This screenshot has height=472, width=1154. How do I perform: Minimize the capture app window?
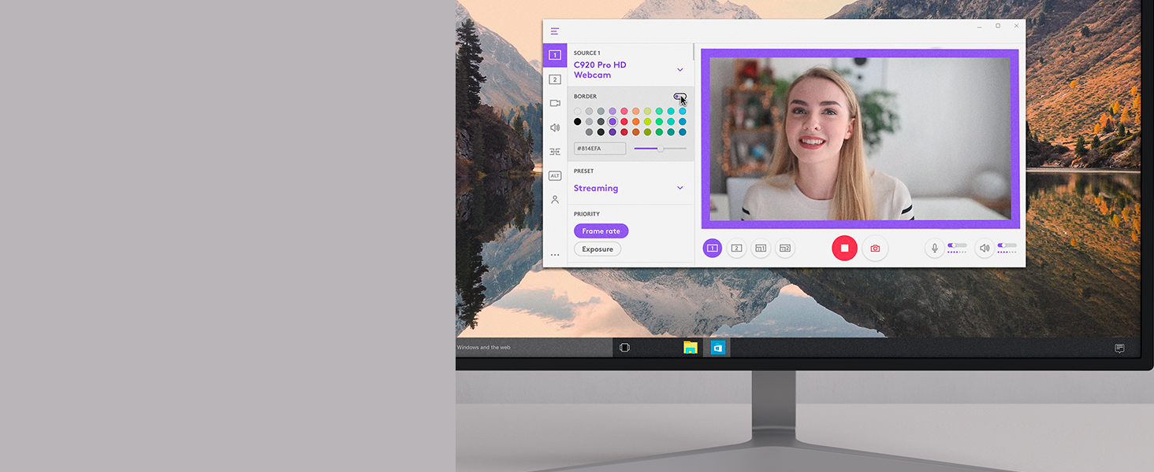point(978,26)
